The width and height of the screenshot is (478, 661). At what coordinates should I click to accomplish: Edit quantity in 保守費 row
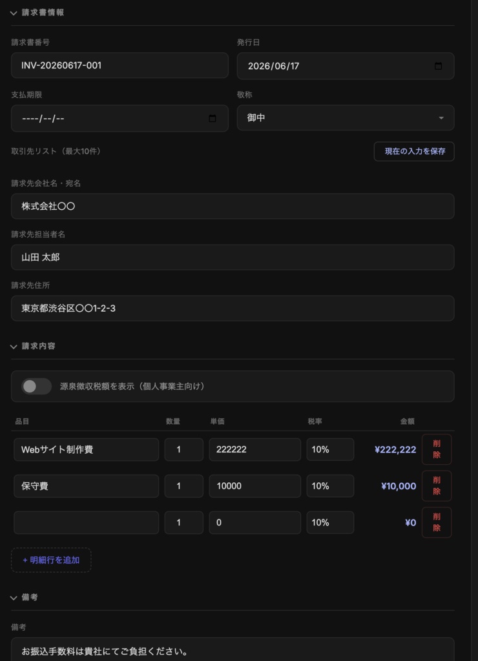(x=184, y=485)
